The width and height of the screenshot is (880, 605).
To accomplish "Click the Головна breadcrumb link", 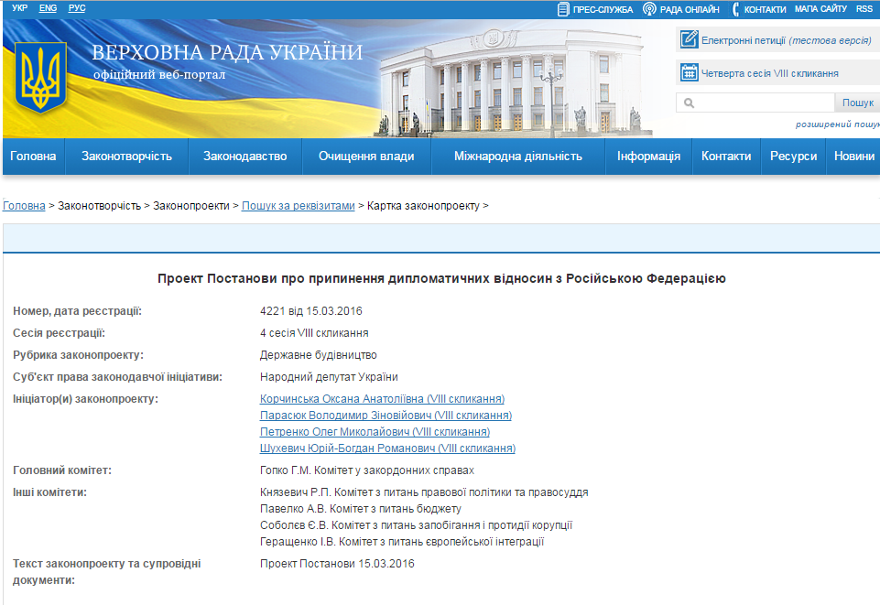I will tap(24, 206).
